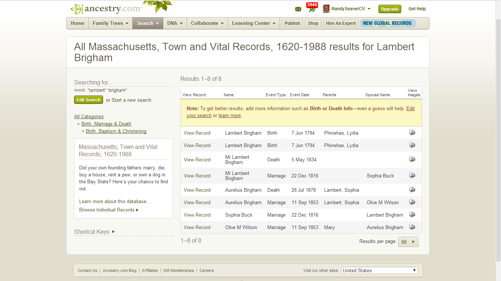Open the Shop page
Screen dimensions: 501x281
point(313,23)
